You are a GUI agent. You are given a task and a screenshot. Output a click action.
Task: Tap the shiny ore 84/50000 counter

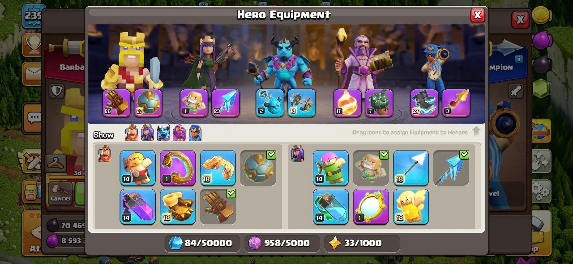pos(202,243)
